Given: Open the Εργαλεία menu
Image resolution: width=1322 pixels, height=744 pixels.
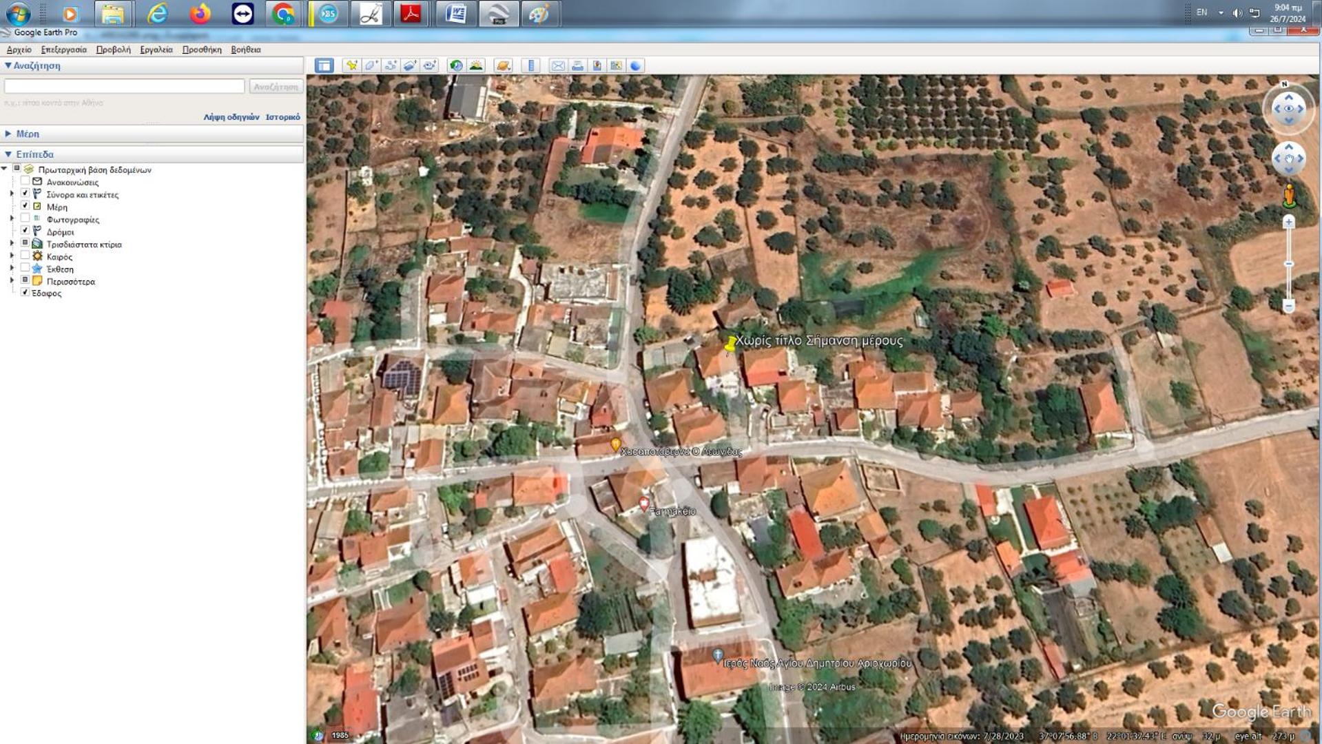Looking at the screenshot, I should 156,50.
